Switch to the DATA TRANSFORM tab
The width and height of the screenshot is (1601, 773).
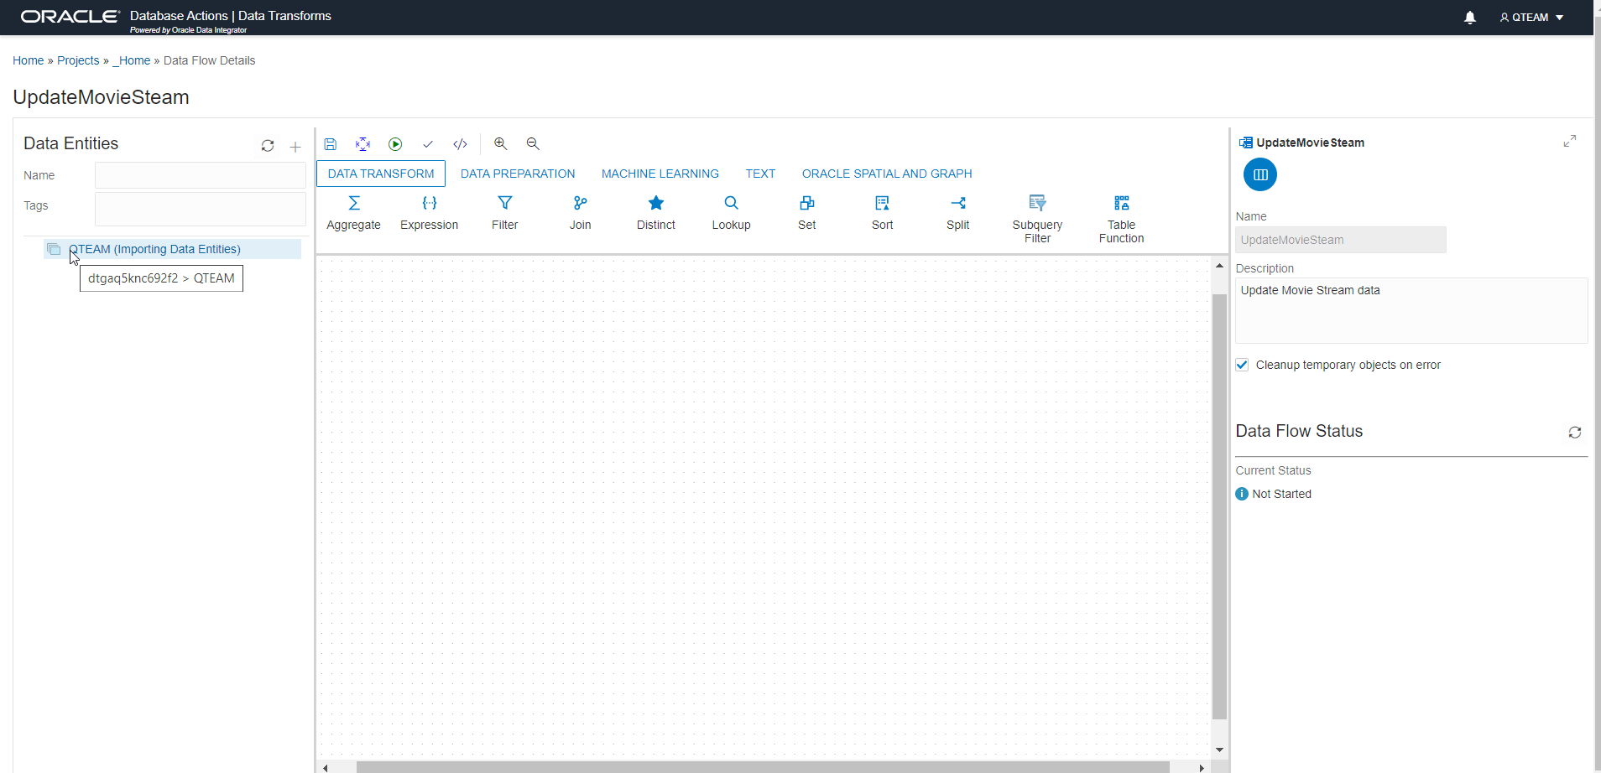[x=381, y=174]
